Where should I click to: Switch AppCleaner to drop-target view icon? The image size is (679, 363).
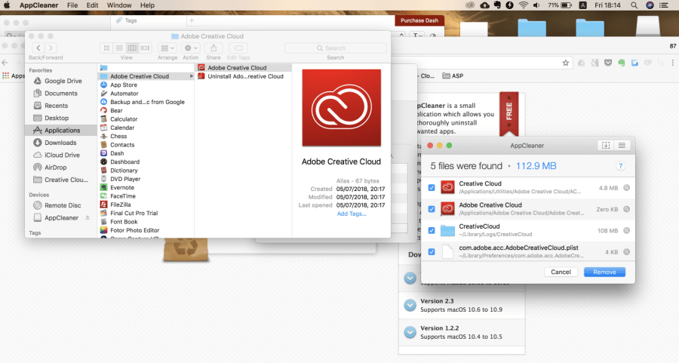coord(605,146)
